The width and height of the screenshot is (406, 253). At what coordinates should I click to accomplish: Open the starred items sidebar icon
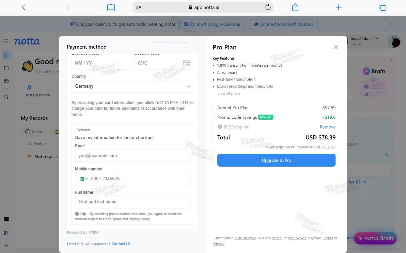[x=6, y=96]
